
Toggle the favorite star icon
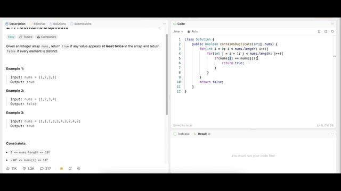click(62, 169)
